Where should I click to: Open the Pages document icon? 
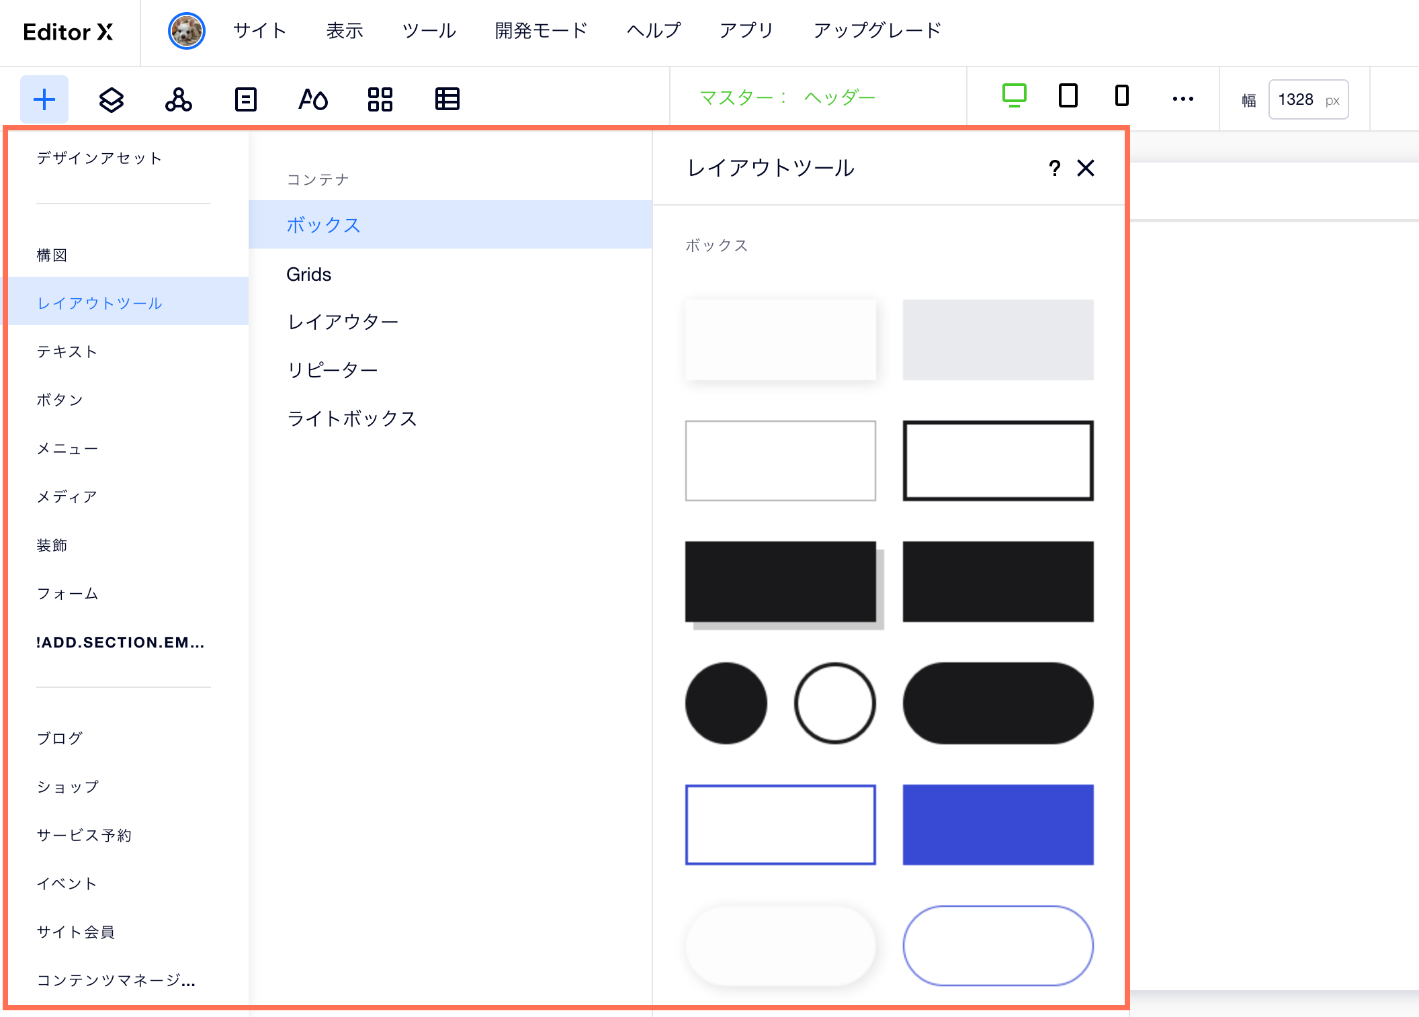(246, 99)
